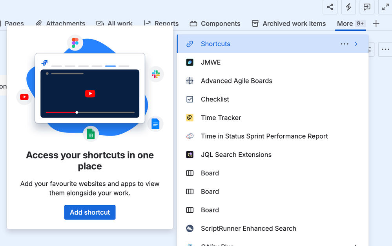The width and height of the screenshot is (392, 246).
Task: Add a new tab with plus icon
Action: (376, 24)
